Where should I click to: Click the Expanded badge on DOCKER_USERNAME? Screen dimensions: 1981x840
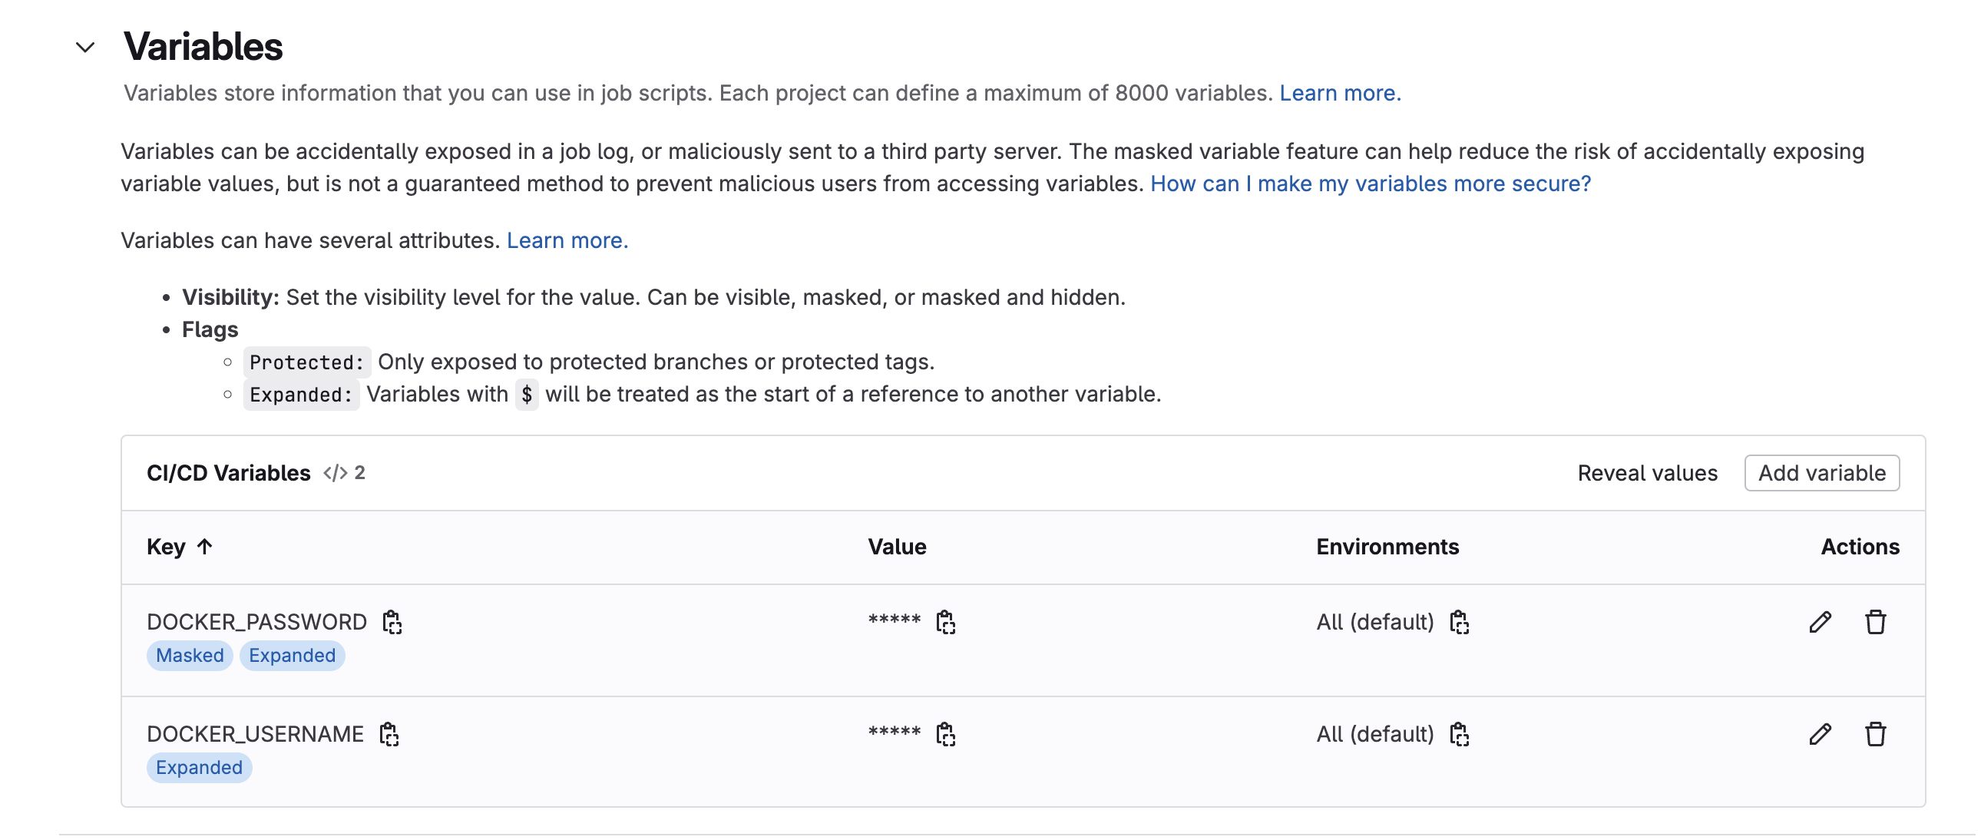(198, 767)
